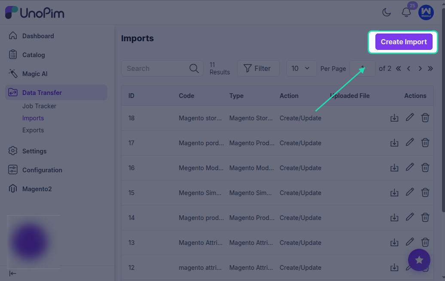Click the Action column header
The height and width of the screenshot is (281, 445).
click(x=289, y=96)
